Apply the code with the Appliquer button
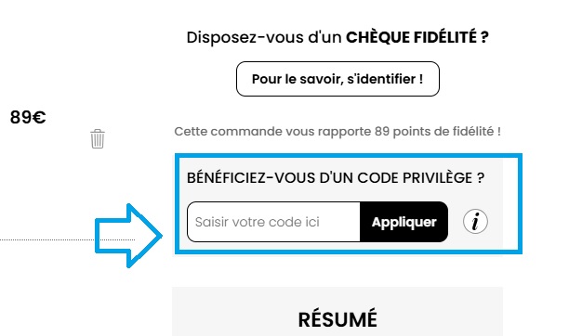Screen dimensions: 569x336 [404, 222]
